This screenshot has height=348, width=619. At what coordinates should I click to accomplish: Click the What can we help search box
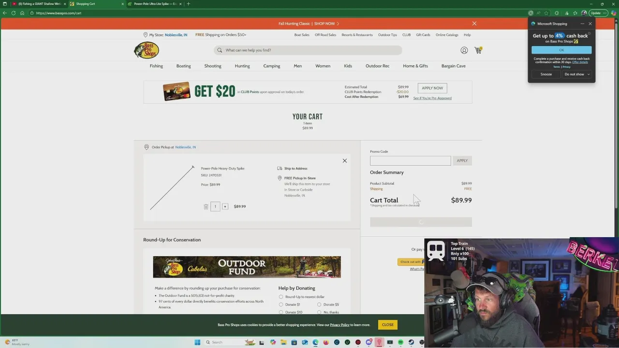coord(308,50)
